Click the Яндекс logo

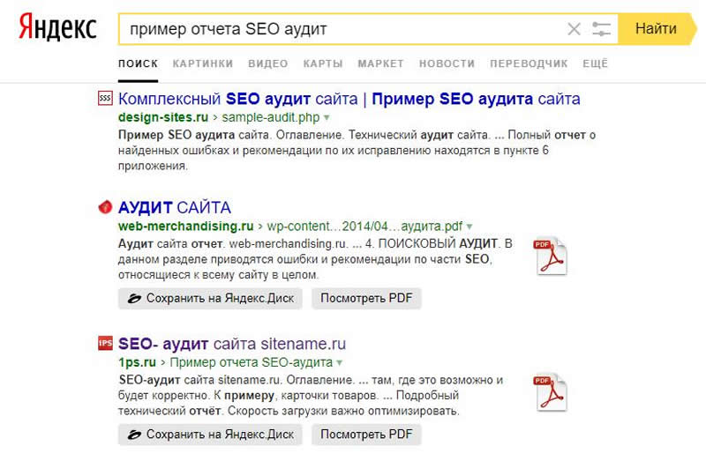[57, 26]
